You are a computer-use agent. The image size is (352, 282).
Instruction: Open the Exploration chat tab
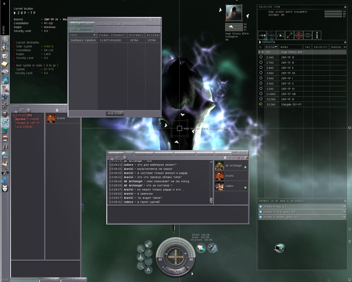(x=205, y=154)
